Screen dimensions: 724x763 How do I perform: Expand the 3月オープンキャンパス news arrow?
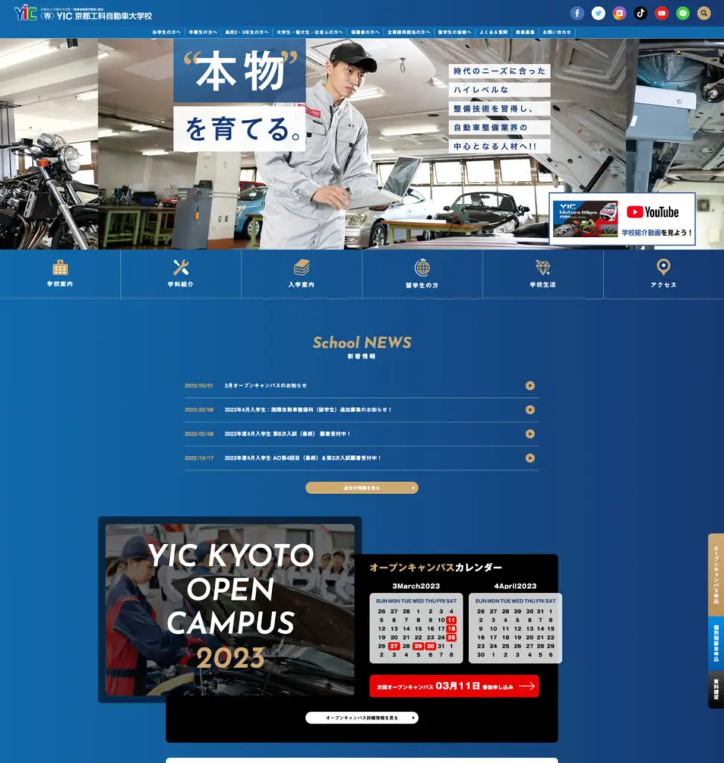(530, 385)
